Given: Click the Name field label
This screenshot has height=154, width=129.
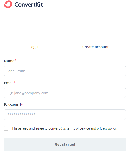Looking at the screenshot, I should pyautogui.click(x=9, y=61).
